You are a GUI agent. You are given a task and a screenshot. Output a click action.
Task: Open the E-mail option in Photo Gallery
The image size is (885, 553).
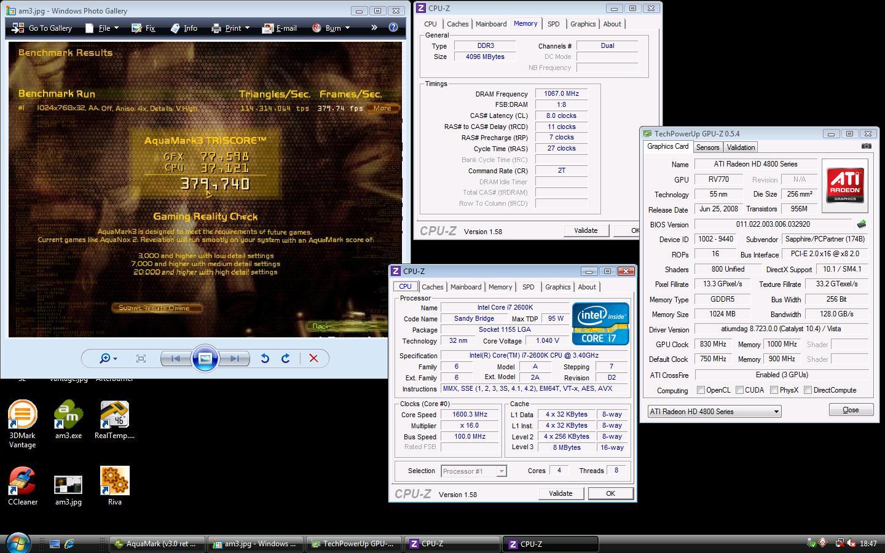279,28
